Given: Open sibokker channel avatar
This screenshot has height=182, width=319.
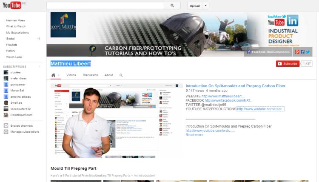Looking at the screenshot, I should [x=6, y=72].
